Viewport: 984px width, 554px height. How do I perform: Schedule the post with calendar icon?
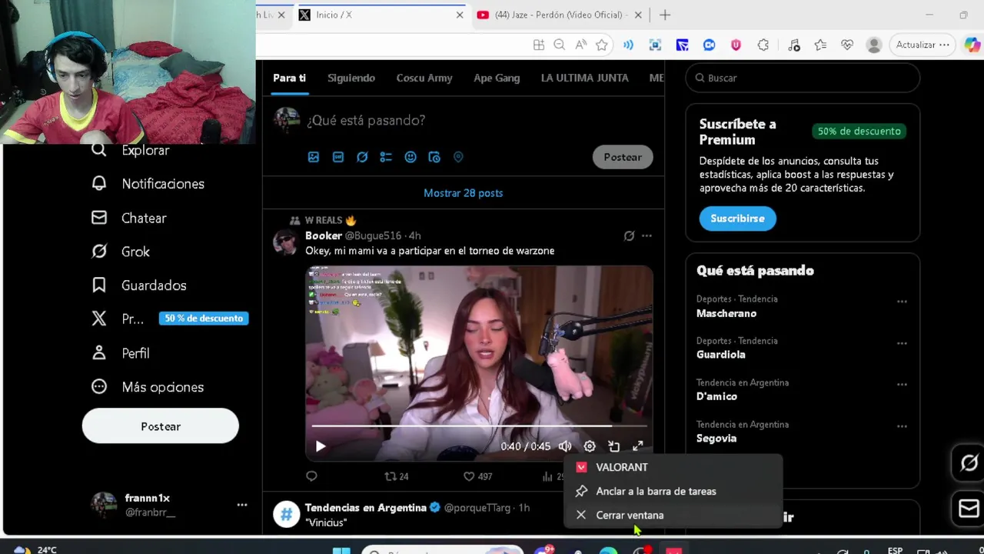click(434, 157)
